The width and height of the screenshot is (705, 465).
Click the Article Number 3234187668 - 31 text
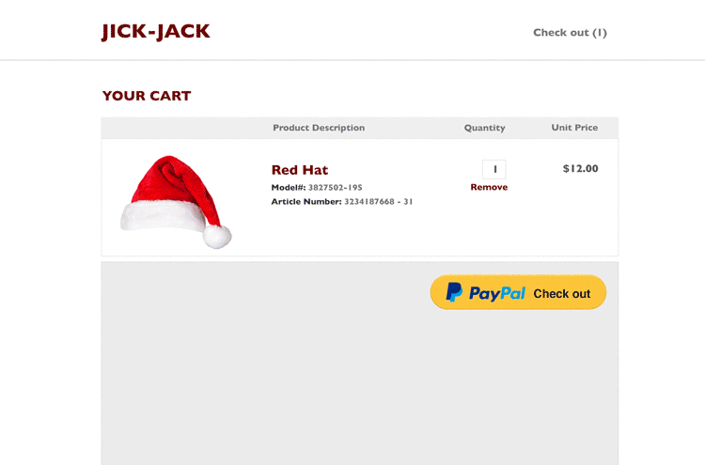click(342, 202)
